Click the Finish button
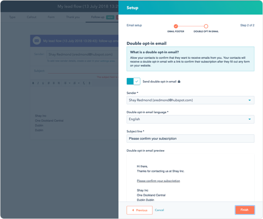Viewport: 263px width, 219px height. [x=244, y=210]
